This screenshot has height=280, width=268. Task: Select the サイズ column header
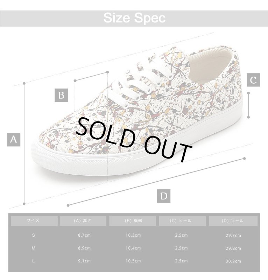34,221
